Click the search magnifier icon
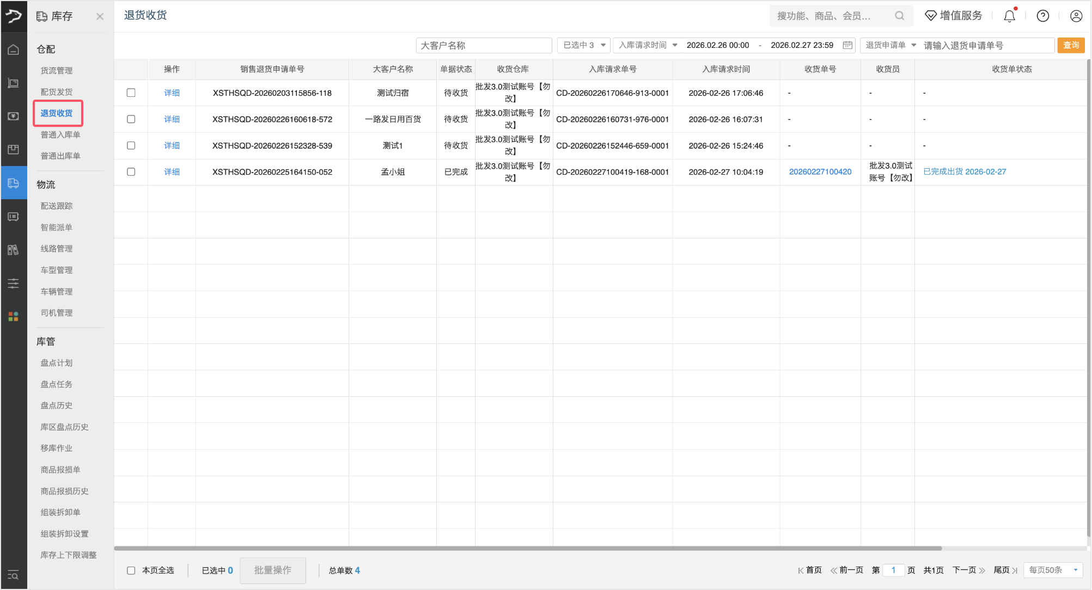Image resolution: width=1092 pixels, height=590 pixels. (899, 16)
